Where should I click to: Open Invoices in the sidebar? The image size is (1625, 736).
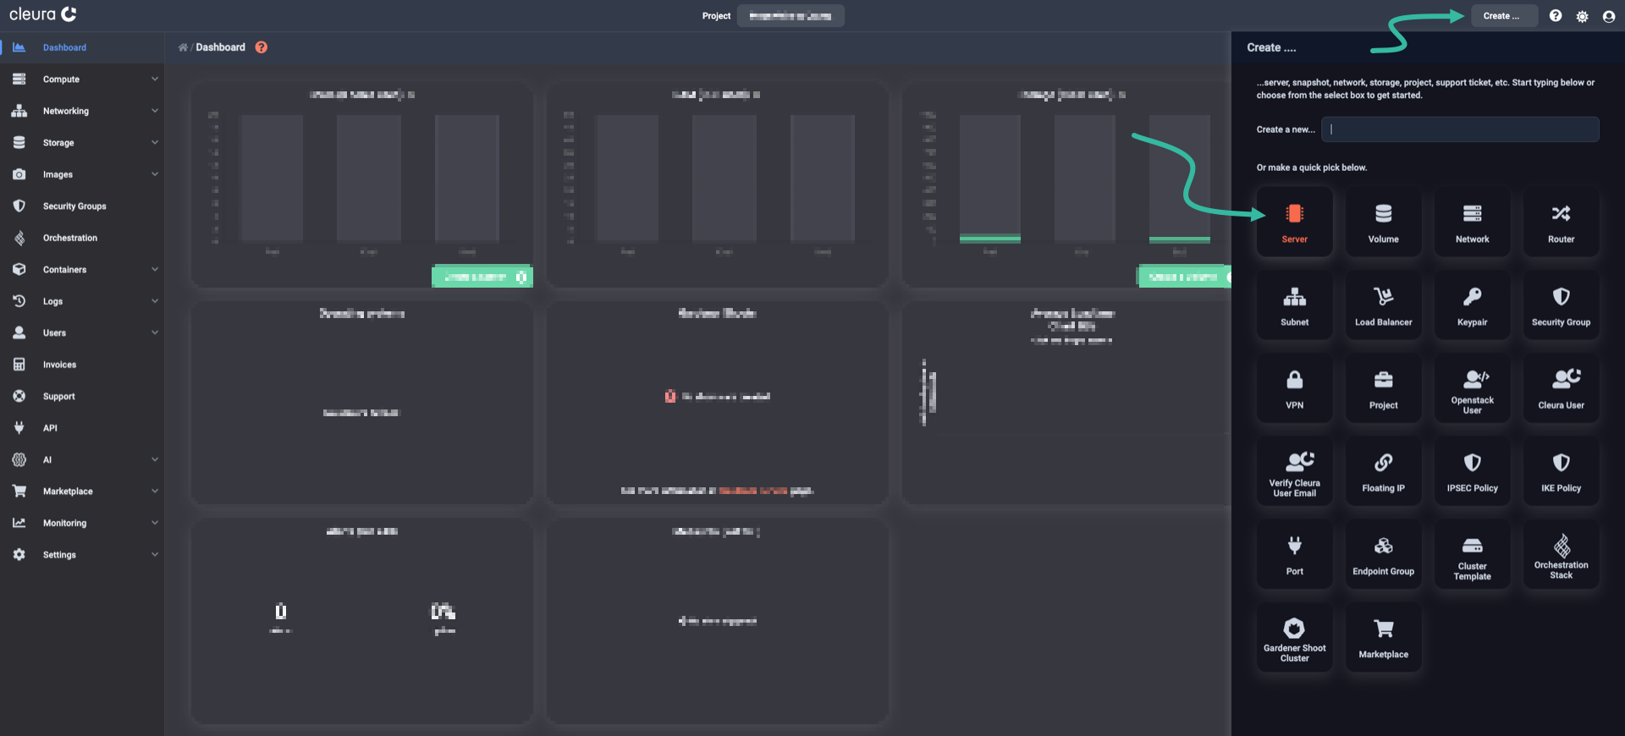coord(82,365)
